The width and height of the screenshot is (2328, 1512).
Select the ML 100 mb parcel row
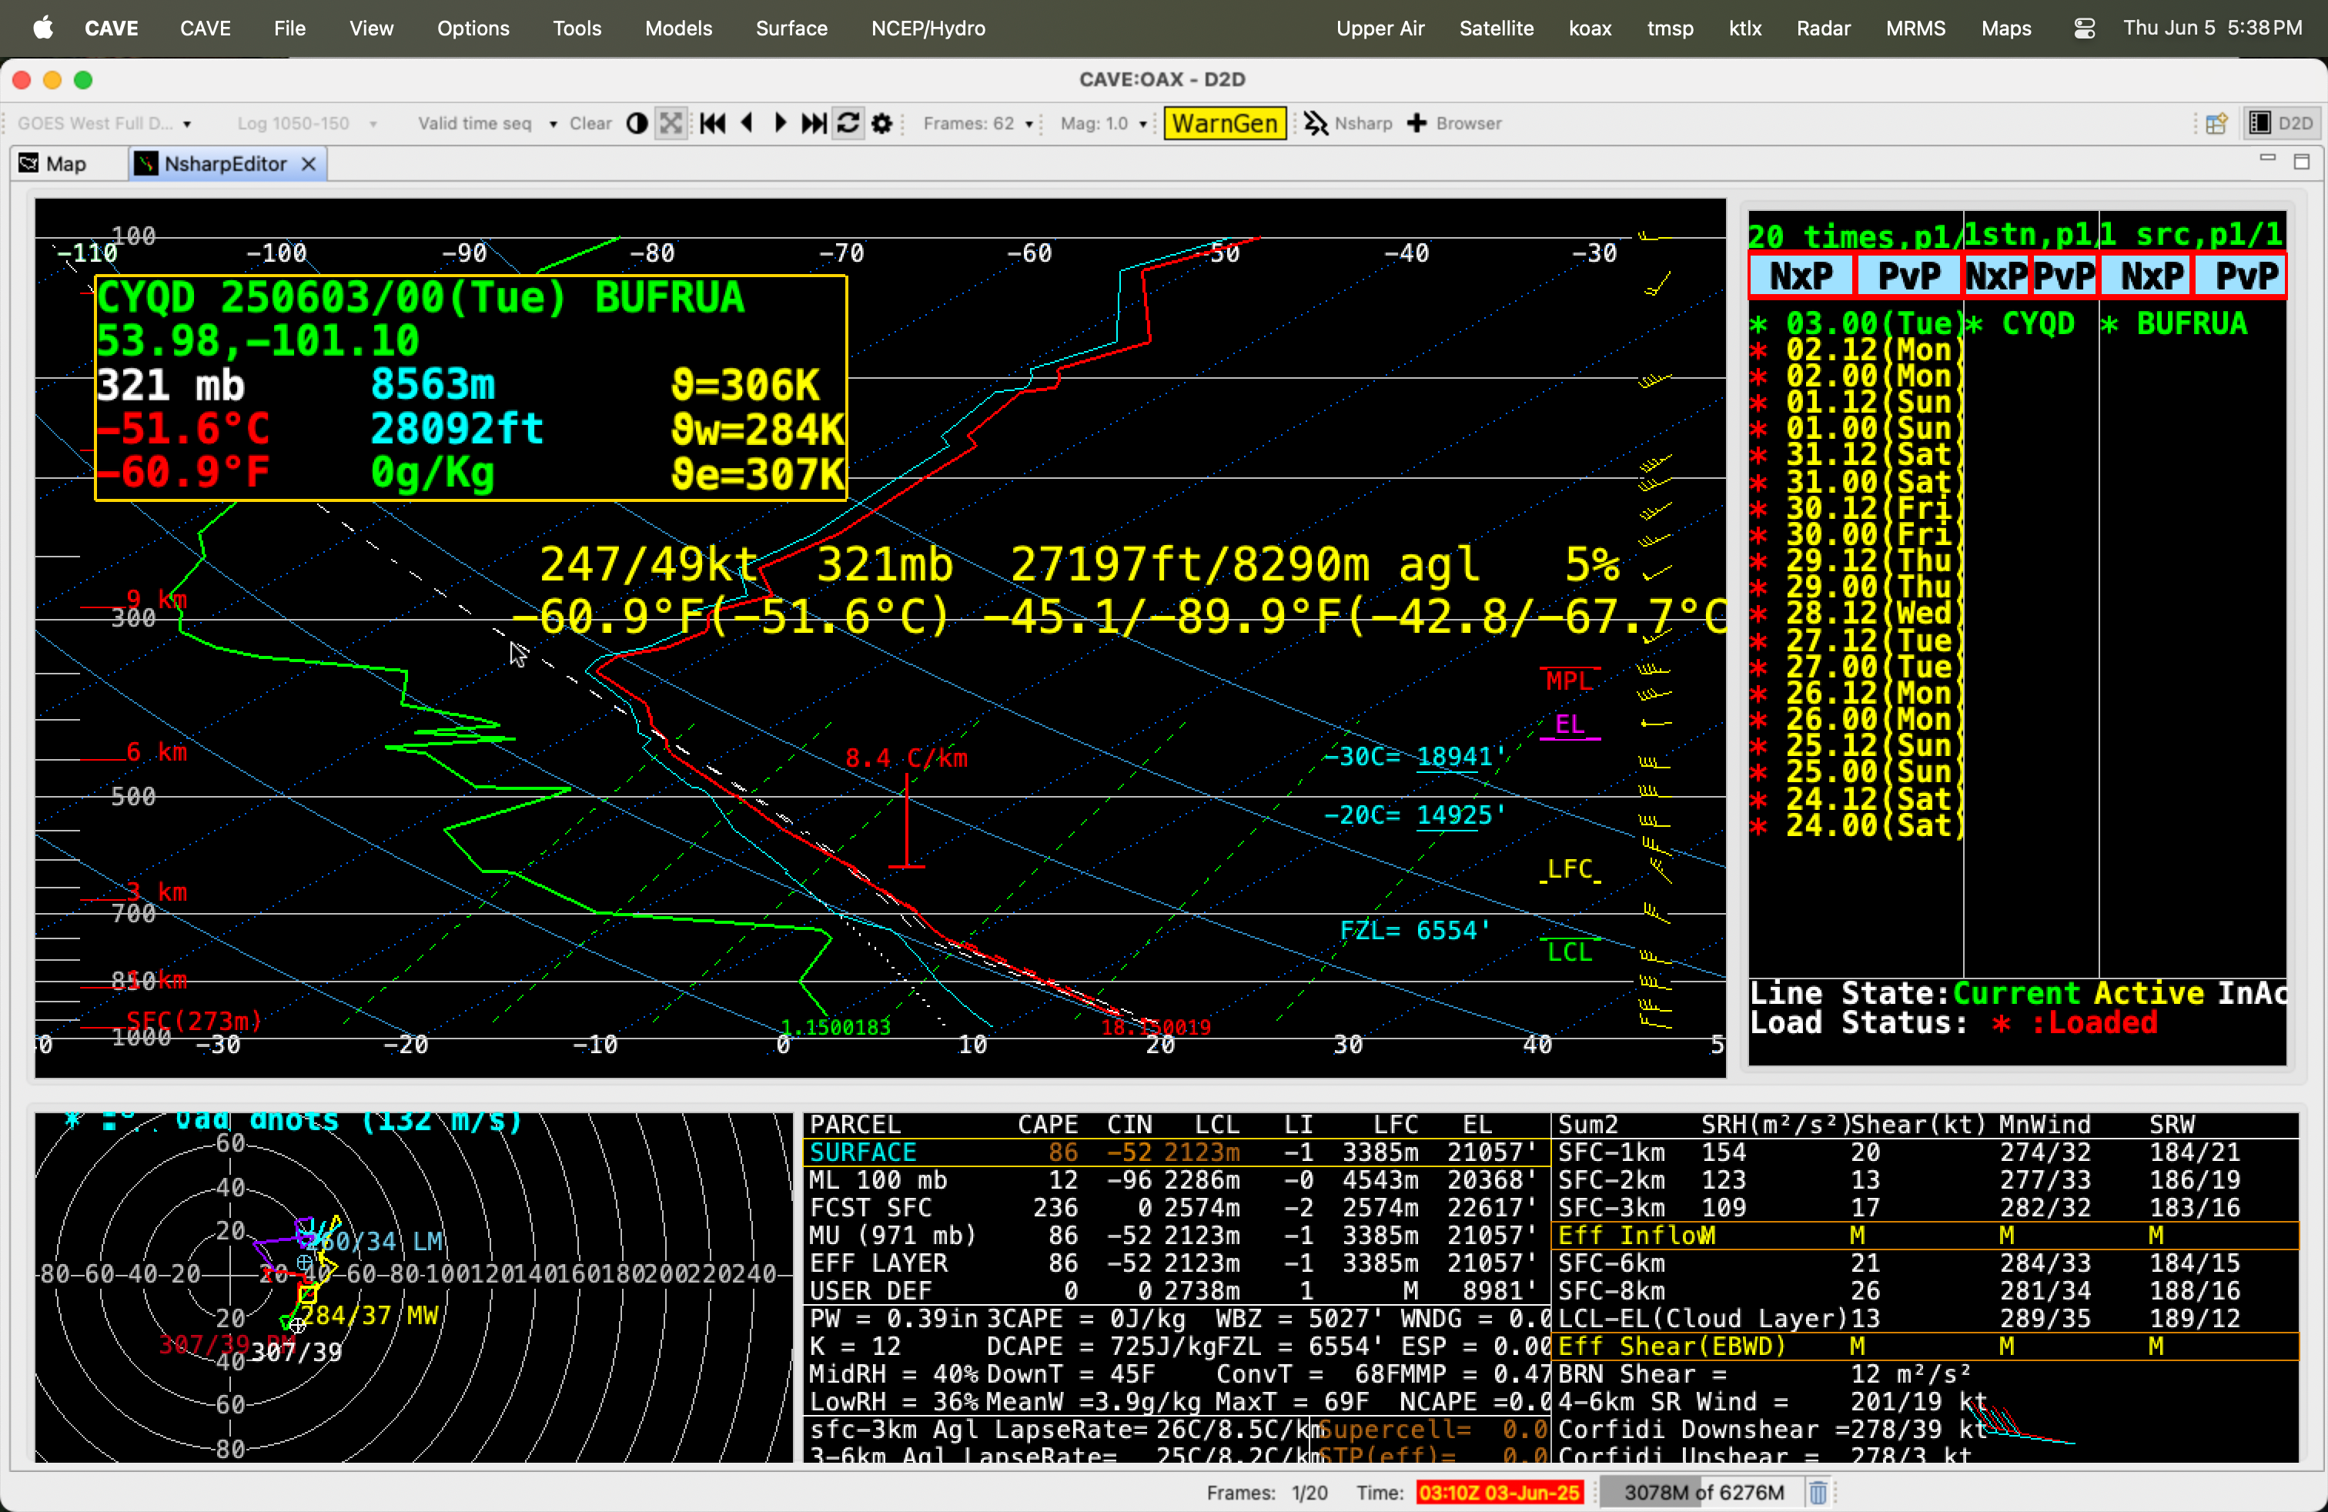click(1177, 1180)
